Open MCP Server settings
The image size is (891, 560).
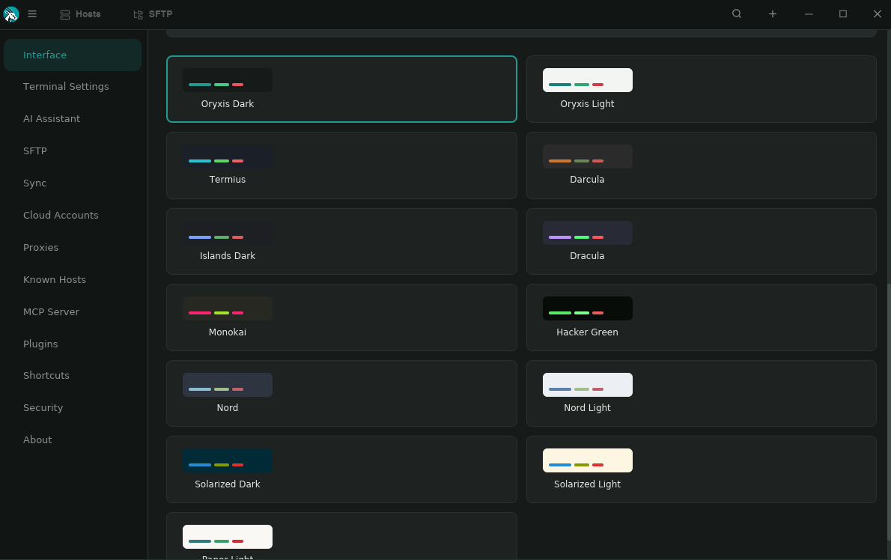point(73,311)
